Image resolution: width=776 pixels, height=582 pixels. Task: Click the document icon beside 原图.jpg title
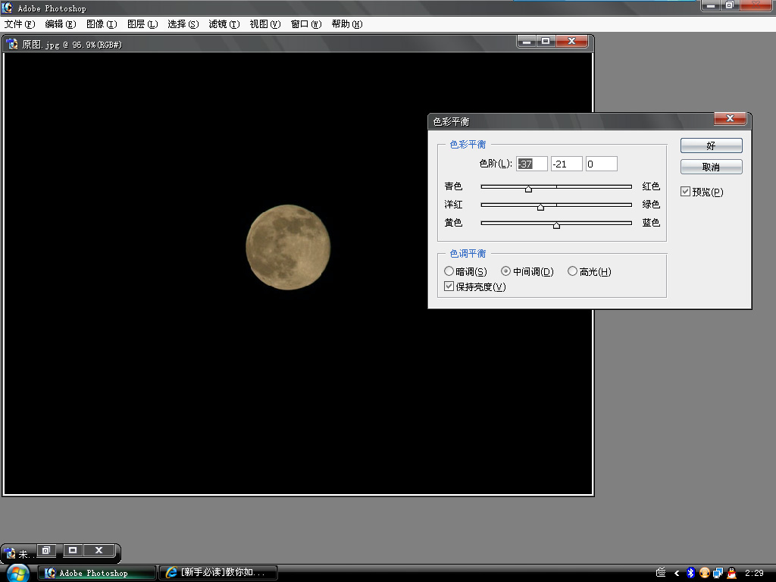pyautogui.click(x=12, y=45)
